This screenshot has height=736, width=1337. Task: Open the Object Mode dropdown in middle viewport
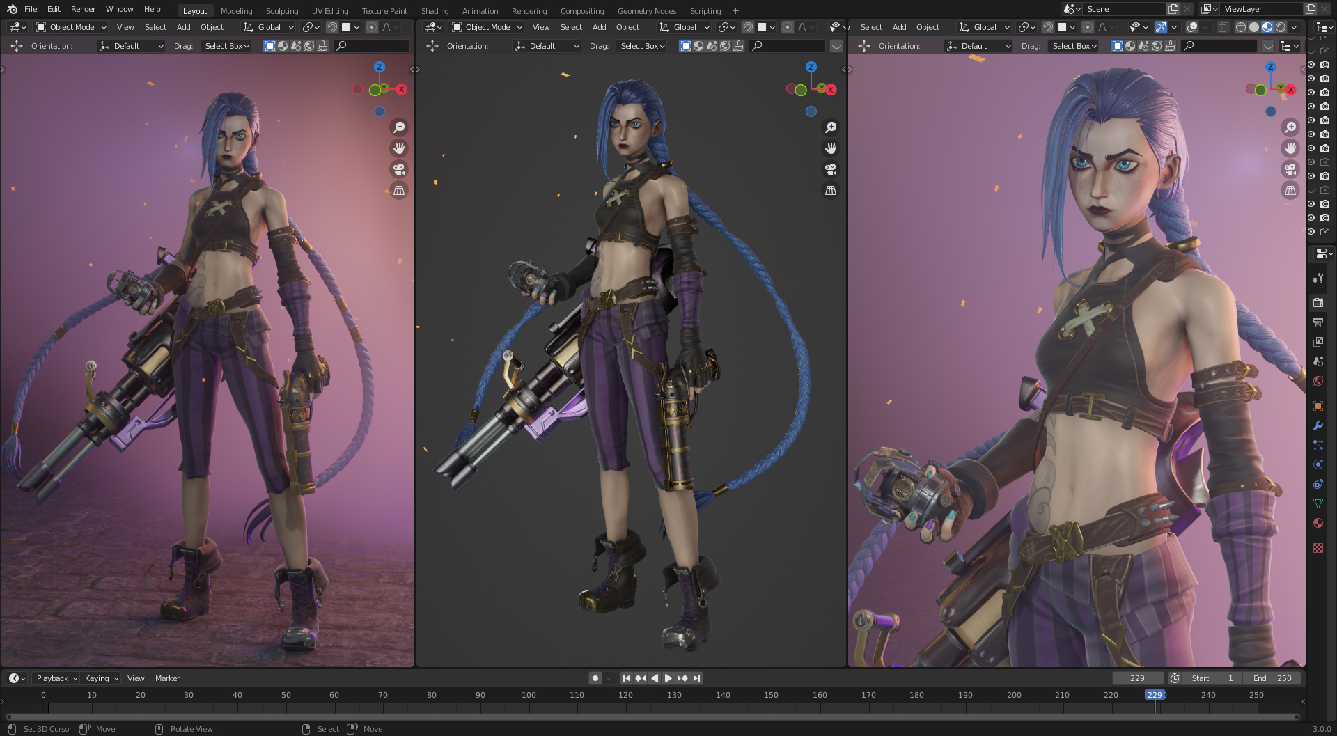(x=487, y=27)
